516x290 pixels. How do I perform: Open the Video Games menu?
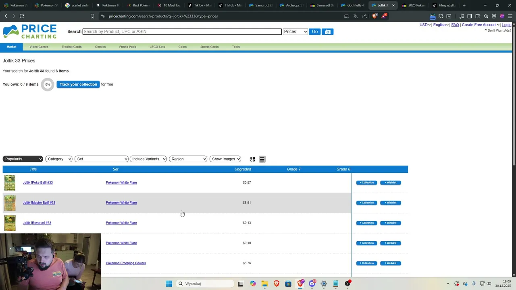(x=39, y=47)
